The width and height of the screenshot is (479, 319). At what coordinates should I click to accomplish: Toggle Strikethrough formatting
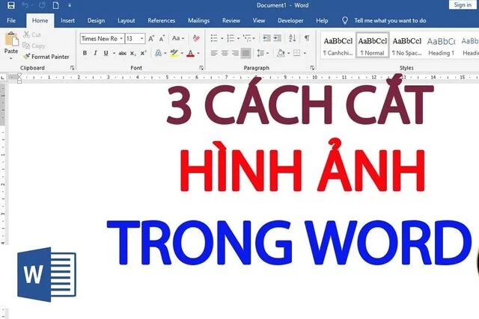123,53
